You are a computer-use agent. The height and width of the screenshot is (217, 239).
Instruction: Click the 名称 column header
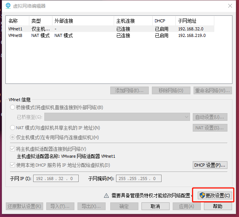click(x=17, y=21)
